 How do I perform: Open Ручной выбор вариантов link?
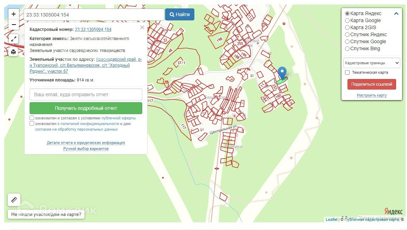click(x=86, y=149)
